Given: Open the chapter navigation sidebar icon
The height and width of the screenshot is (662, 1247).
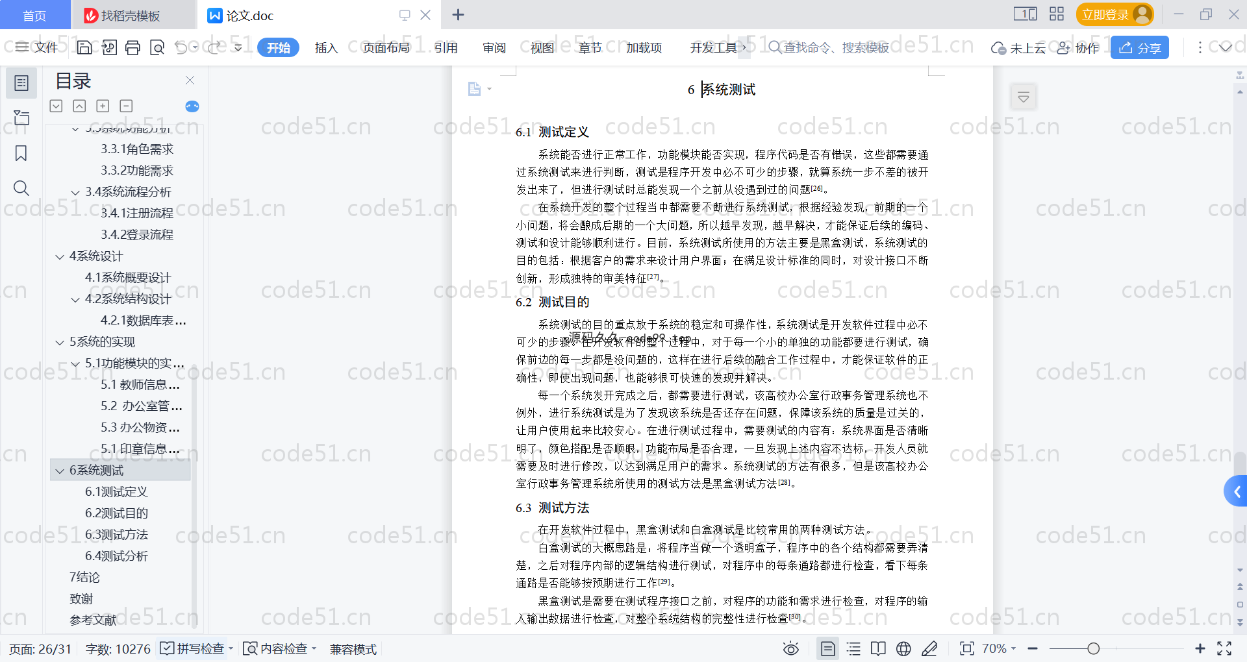Looking at the screenshot, I should click(21, 117).
